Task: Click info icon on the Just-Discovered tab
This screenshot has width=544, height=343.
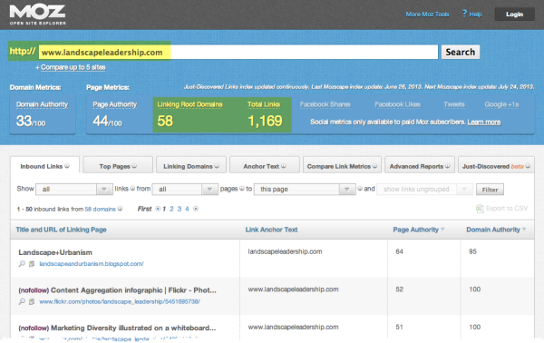Action: point(528,166)
